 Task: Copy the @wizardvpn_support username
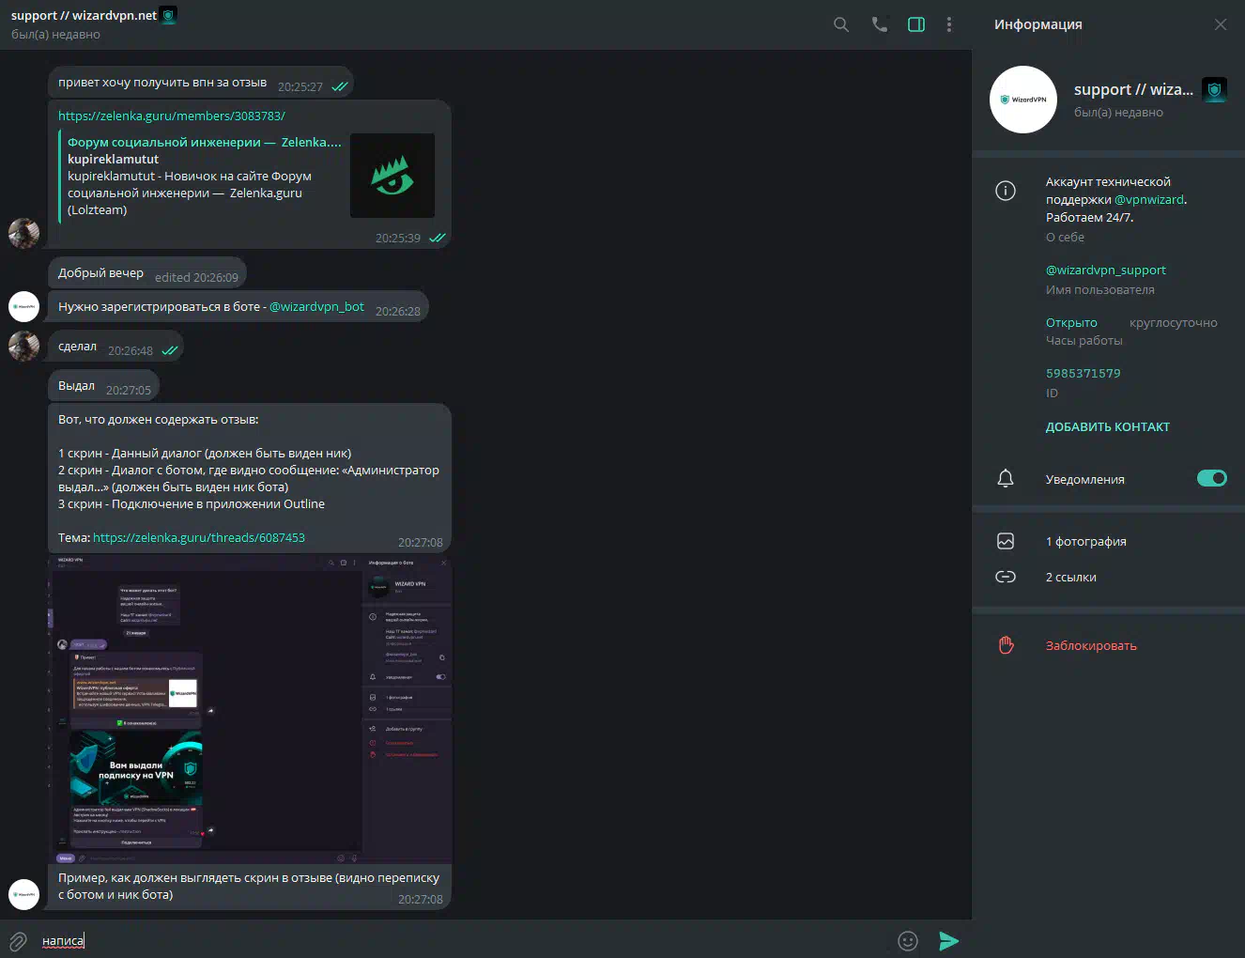(1105, 270)
